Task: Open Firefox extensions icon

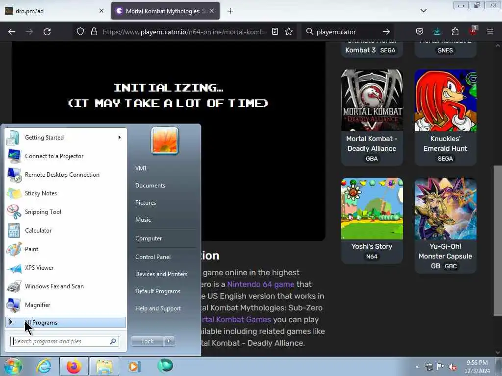Action: pos(455,31)
